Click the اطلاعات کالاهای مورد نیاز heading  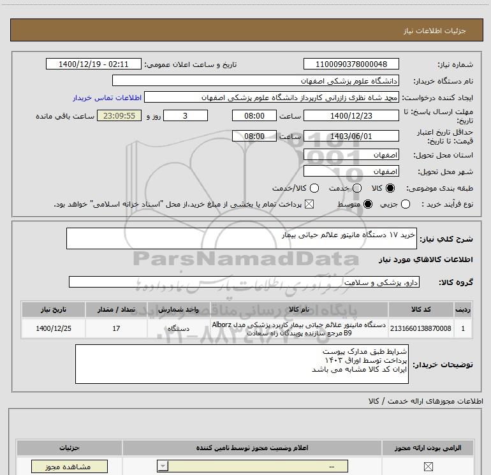click(425, 259)
